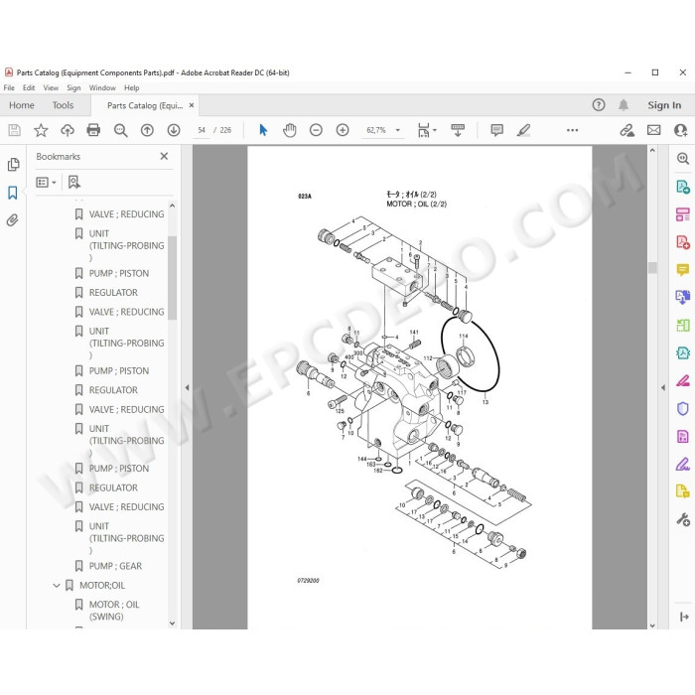Open Help question mark icon
The height and width of the screenshot is (695, 695).
click(x=599, y=105)
